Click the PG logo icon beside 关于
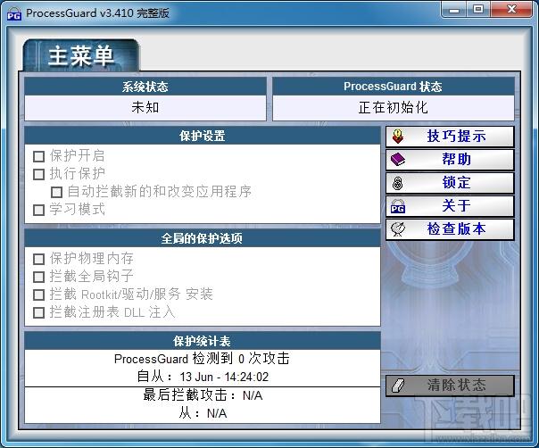539x448 pixels. coord(398,206)
